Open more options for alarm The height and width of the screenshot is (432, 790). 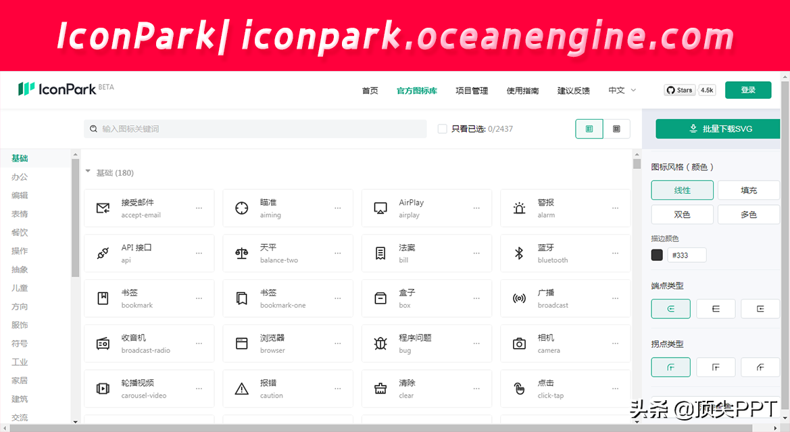615,208
